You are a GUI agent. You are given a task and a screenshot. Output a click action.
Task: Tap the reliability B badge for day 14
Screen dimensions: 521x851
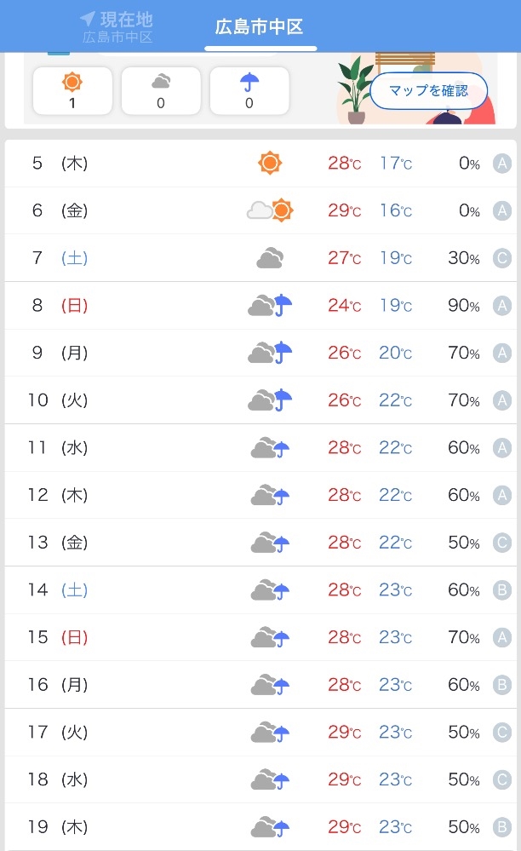(501, 589)
